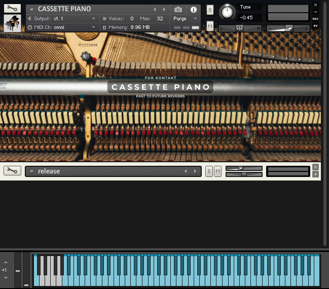Go to next instrument with the right arrow
Image resolution: width=329 pixels, height=289 pixels.
(x=164, y=9)
